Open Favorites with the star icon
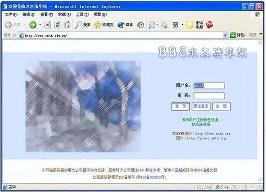This screenshot has width=266, height=192. click(104, 25)
